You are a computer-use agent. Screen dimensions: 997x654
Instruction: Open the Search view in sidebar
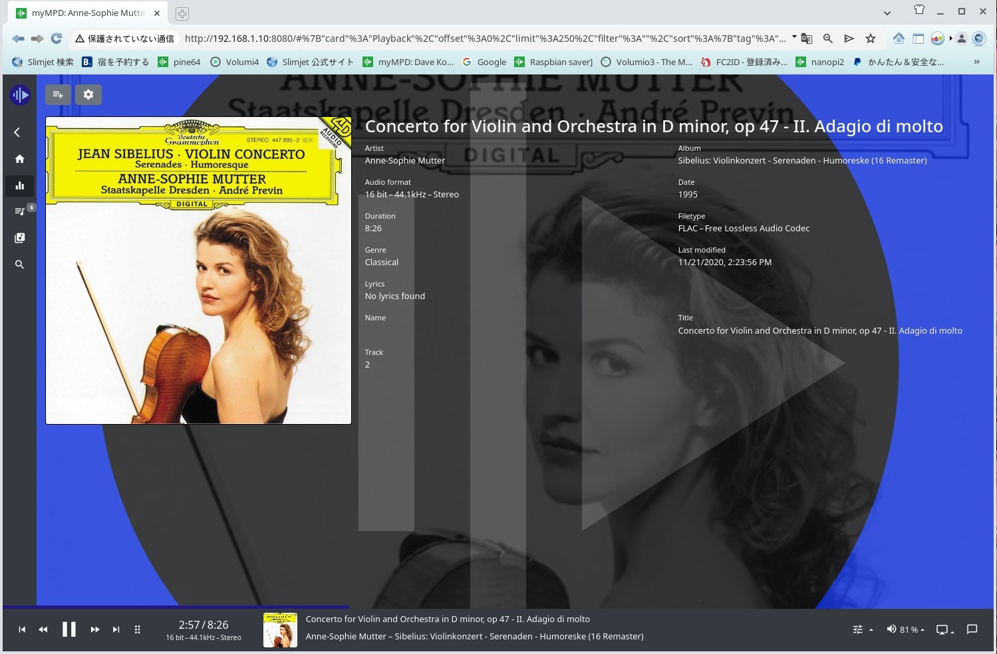[x=19, y=265]
